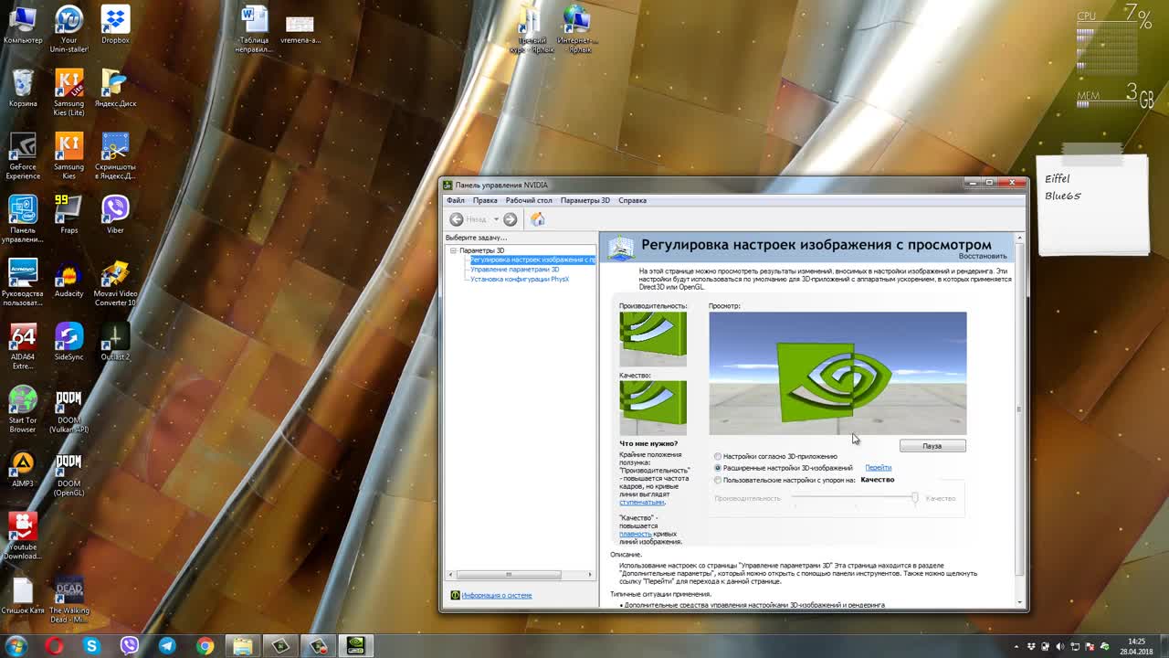Image resolution: width=1169 pixels, height=658 pixels.
Task: Open the Dropbox desktop icon
Action: coord(115,26)
